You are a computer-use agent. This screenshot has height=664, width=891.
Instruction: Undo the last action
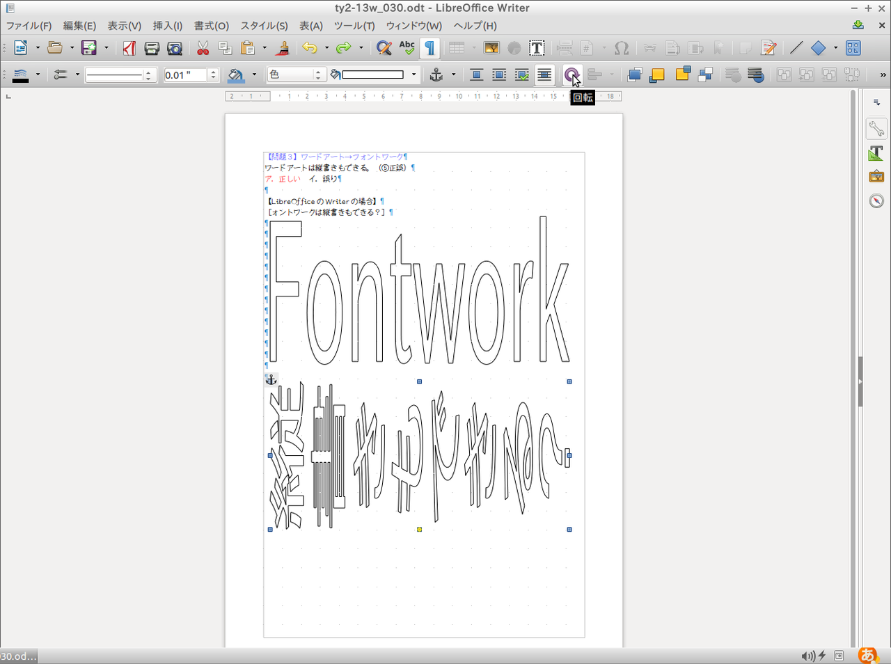(x=310, y=48)
